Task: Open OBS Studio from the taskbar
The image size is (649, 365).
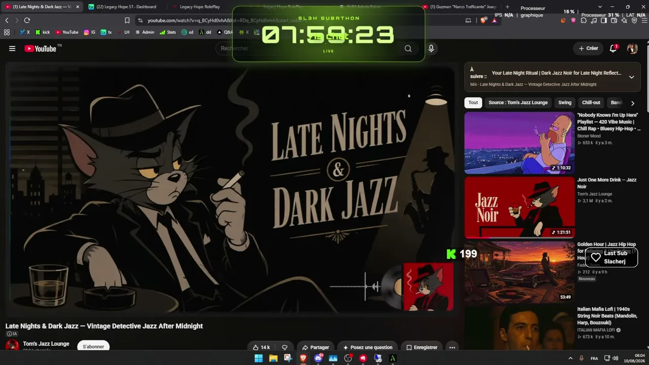Action: coord(348,358)
